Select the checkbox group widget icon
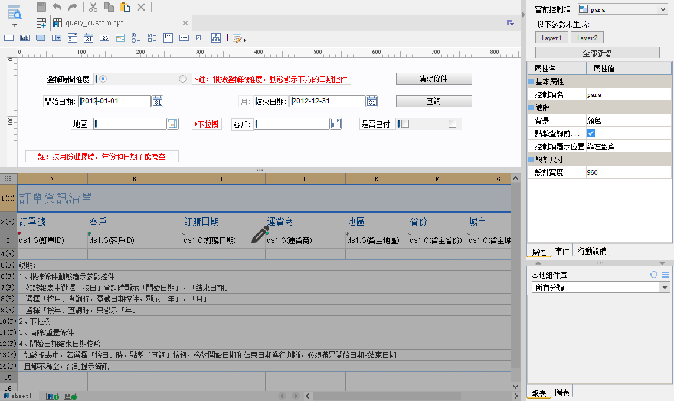Screen dimensions: 674x401 tap(152, 38)
